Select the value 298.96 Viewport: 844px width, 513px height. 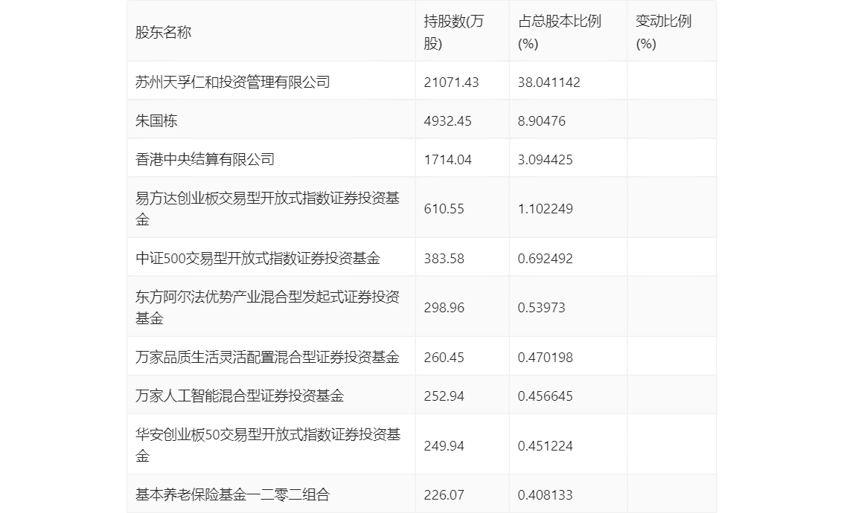444,308
